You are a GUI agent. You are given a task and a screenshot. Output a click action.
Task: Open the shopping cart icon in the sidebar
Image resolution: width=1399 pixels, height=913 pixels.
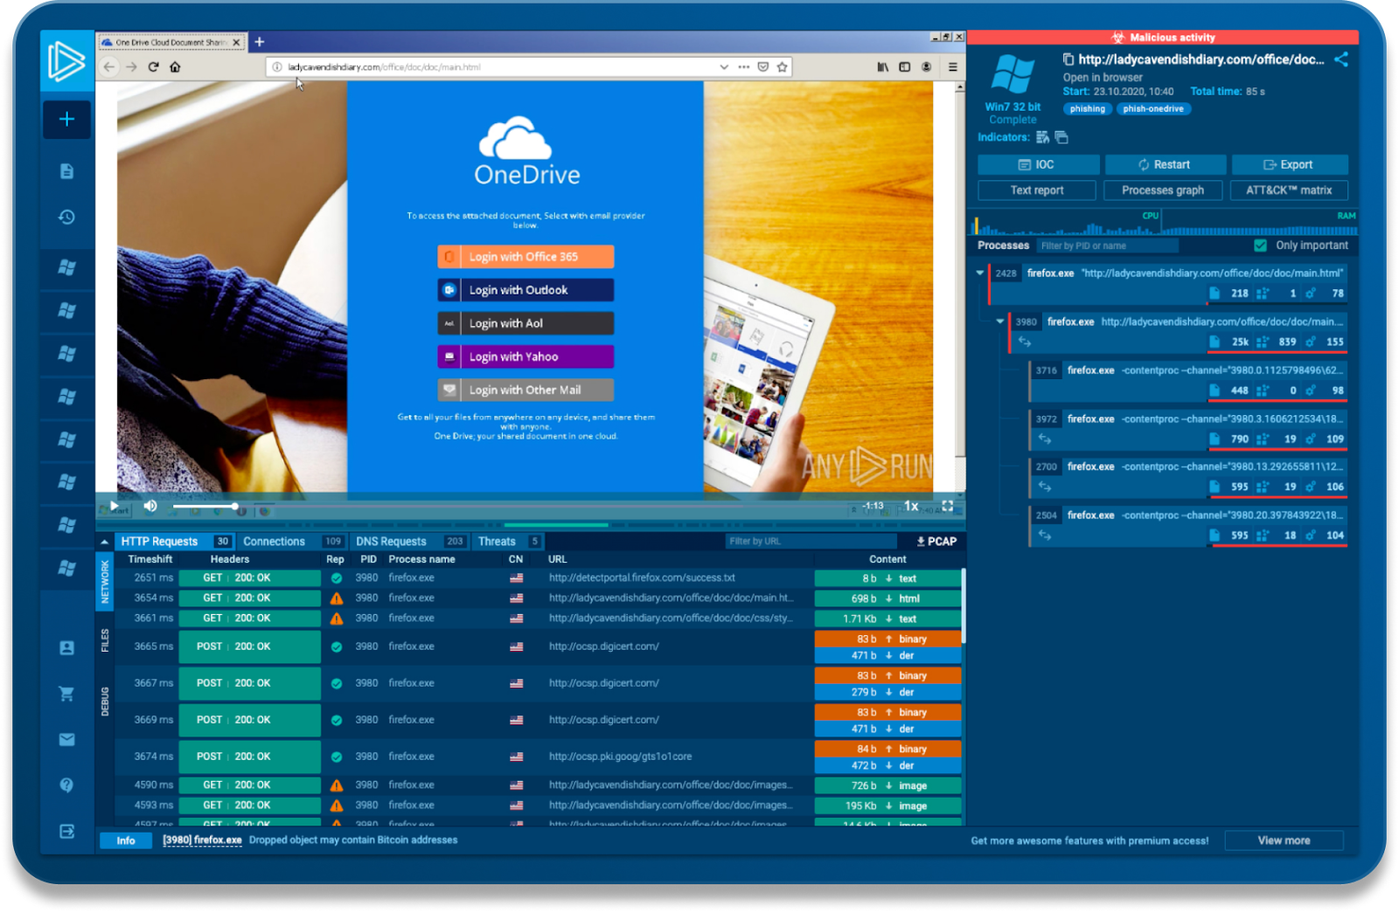[66, 694]
